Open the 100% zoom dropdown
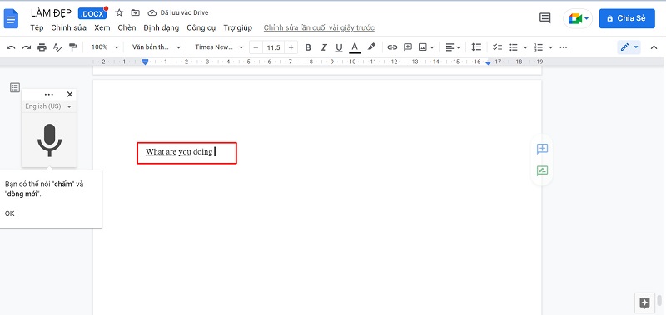The width and height of the screenshot is (666, 315). [x=105, y=47]
